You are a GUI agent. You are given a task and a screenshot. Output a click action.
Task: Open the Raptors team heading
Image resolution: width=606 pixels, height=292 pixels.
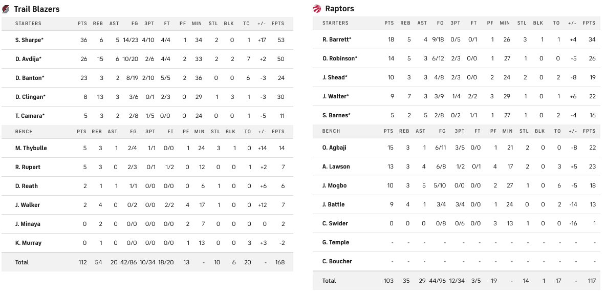pos(339,8)
